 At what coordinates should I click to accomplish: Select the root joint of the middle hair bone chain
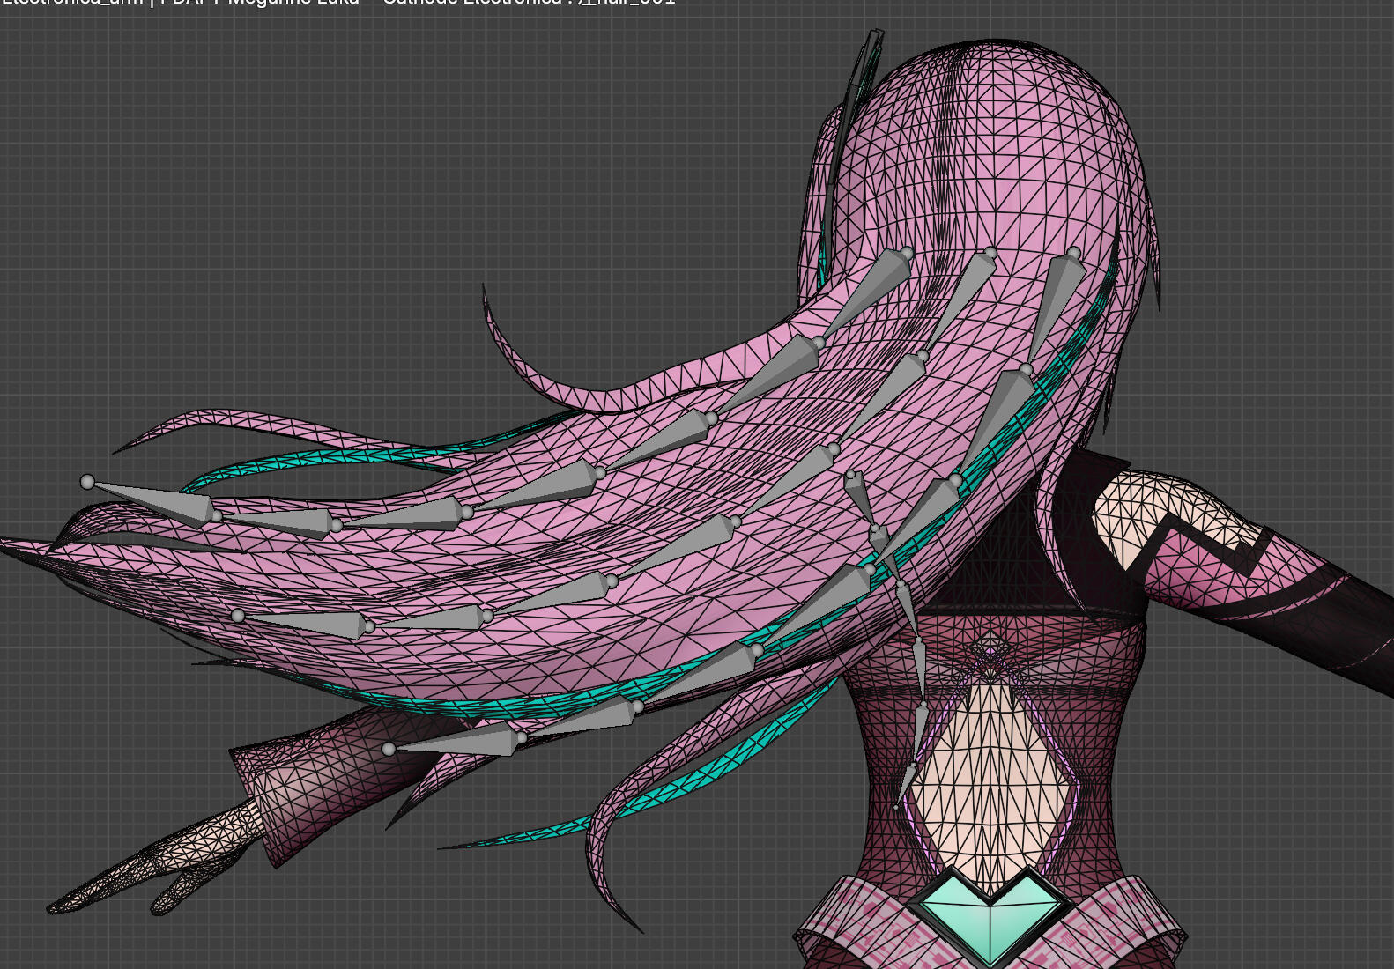pos(990,254)
